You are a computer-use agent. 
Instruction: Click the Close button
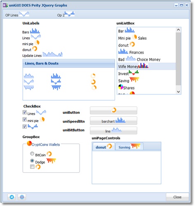(177, 197)
